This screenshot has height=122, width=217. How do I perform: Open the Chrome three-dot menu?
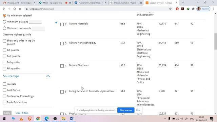coord(213,9)
